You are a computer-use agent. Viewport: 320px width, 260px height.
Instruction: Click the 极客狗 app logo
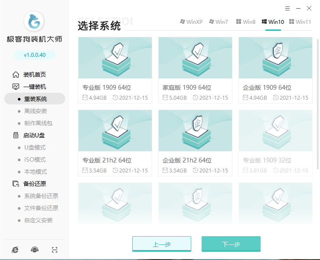click(x=35, y=22)
